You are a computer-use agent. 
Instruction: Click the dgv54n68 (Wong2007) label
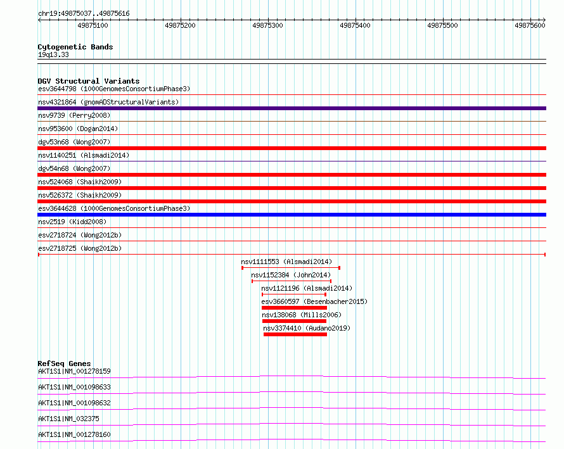74,168
